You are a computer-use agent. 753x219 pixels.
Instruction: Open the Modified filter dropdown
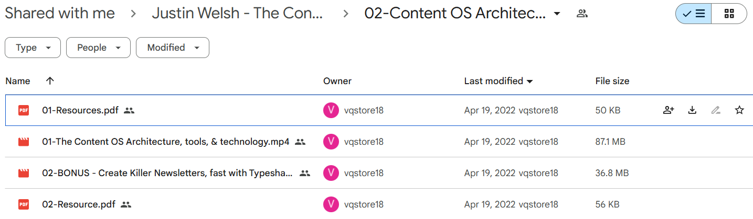pos(173,48)
